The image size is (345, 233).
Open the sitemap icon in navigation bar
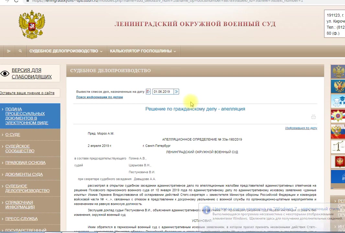point(9,51)
